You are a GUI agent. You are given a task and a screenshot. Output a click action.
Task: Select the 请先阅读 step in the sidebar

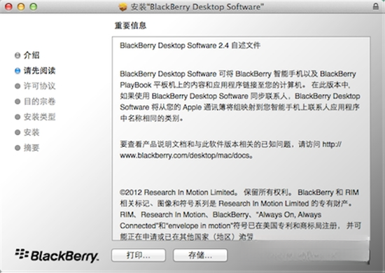(x=39, y=71)
